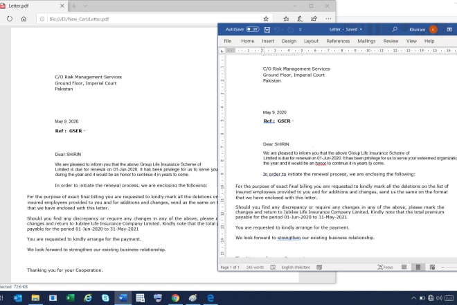Switch to the Home ribbon tab
The height and width of the screenshot is (305, 457).
click(x=248, y=41)
